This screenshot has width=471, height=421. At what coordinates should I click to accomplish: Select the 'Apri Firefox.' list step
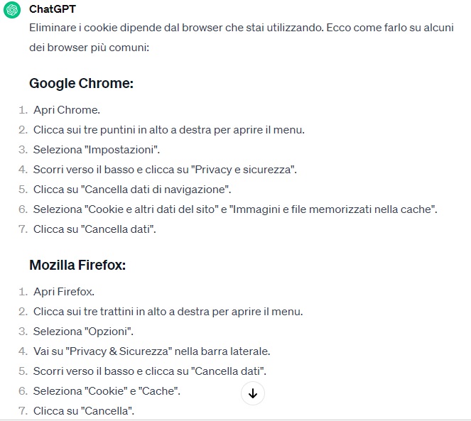pos(64,292)
